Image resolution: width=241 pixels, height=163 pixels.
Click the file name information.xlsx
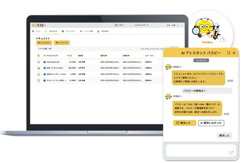coord(53,62)
